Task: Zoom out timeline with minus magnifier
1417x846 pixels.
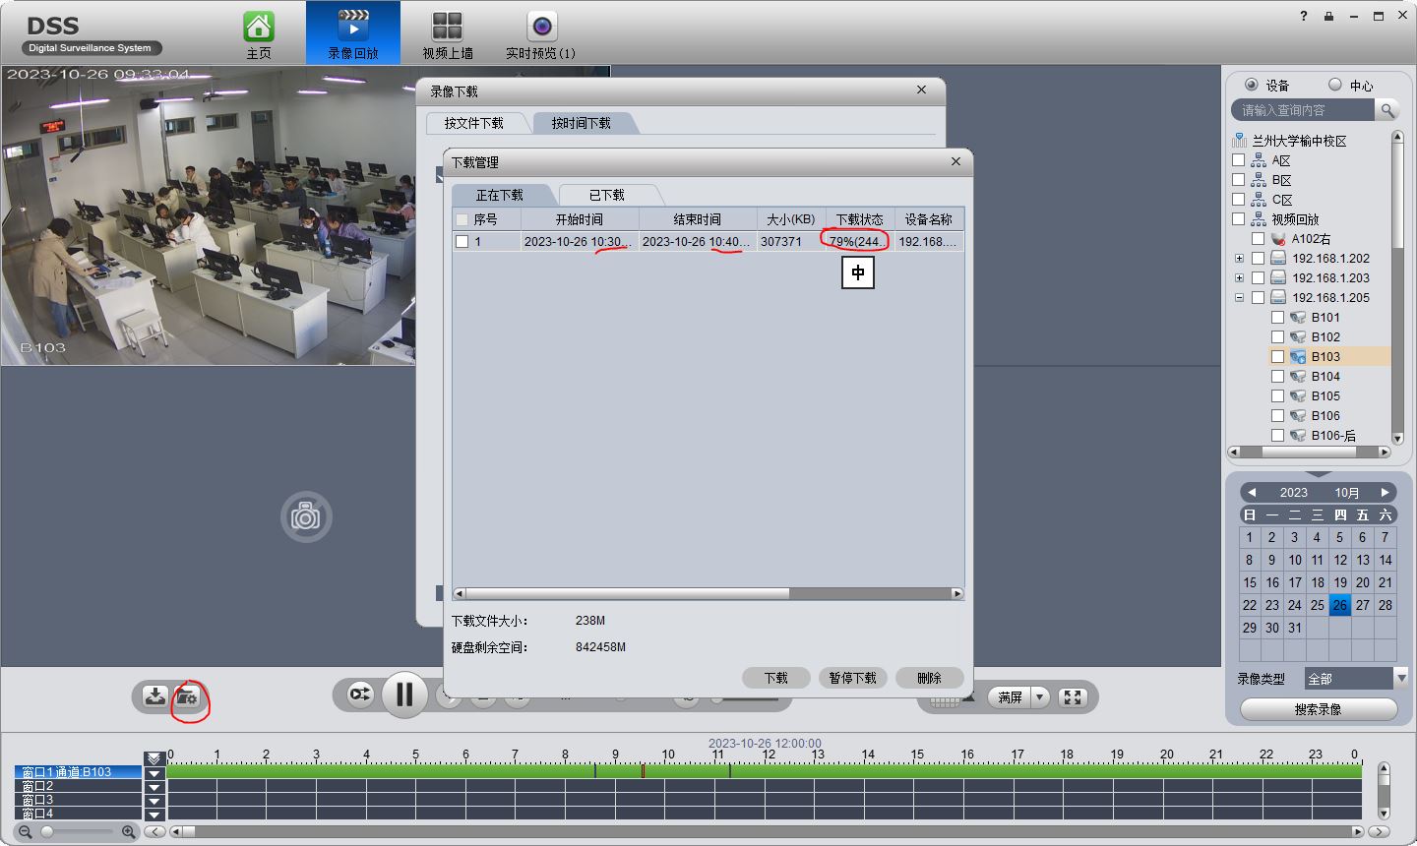Action: click(x=26, y=832)
